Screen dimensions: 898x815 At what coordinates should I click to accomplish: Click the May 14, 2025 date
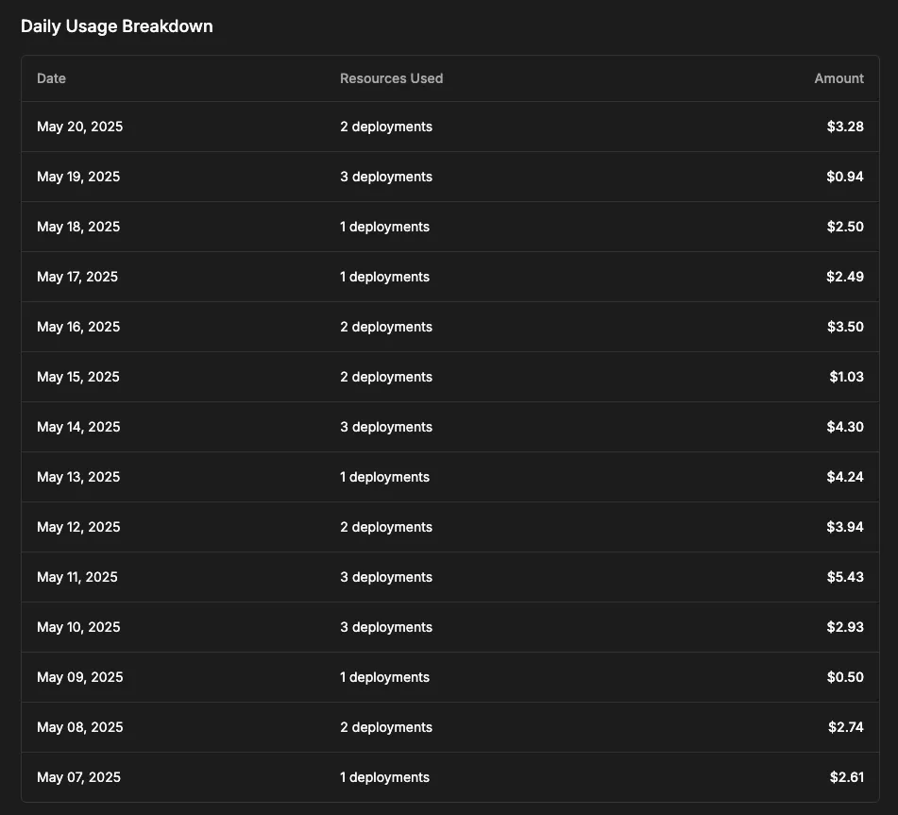pyautogui.click(x=78, y=427)
